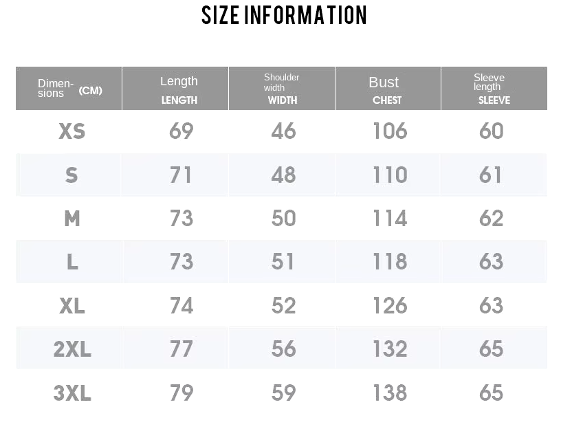Select the S size row label
Screen dimensions: 572x431
click(x=71, y=175)
